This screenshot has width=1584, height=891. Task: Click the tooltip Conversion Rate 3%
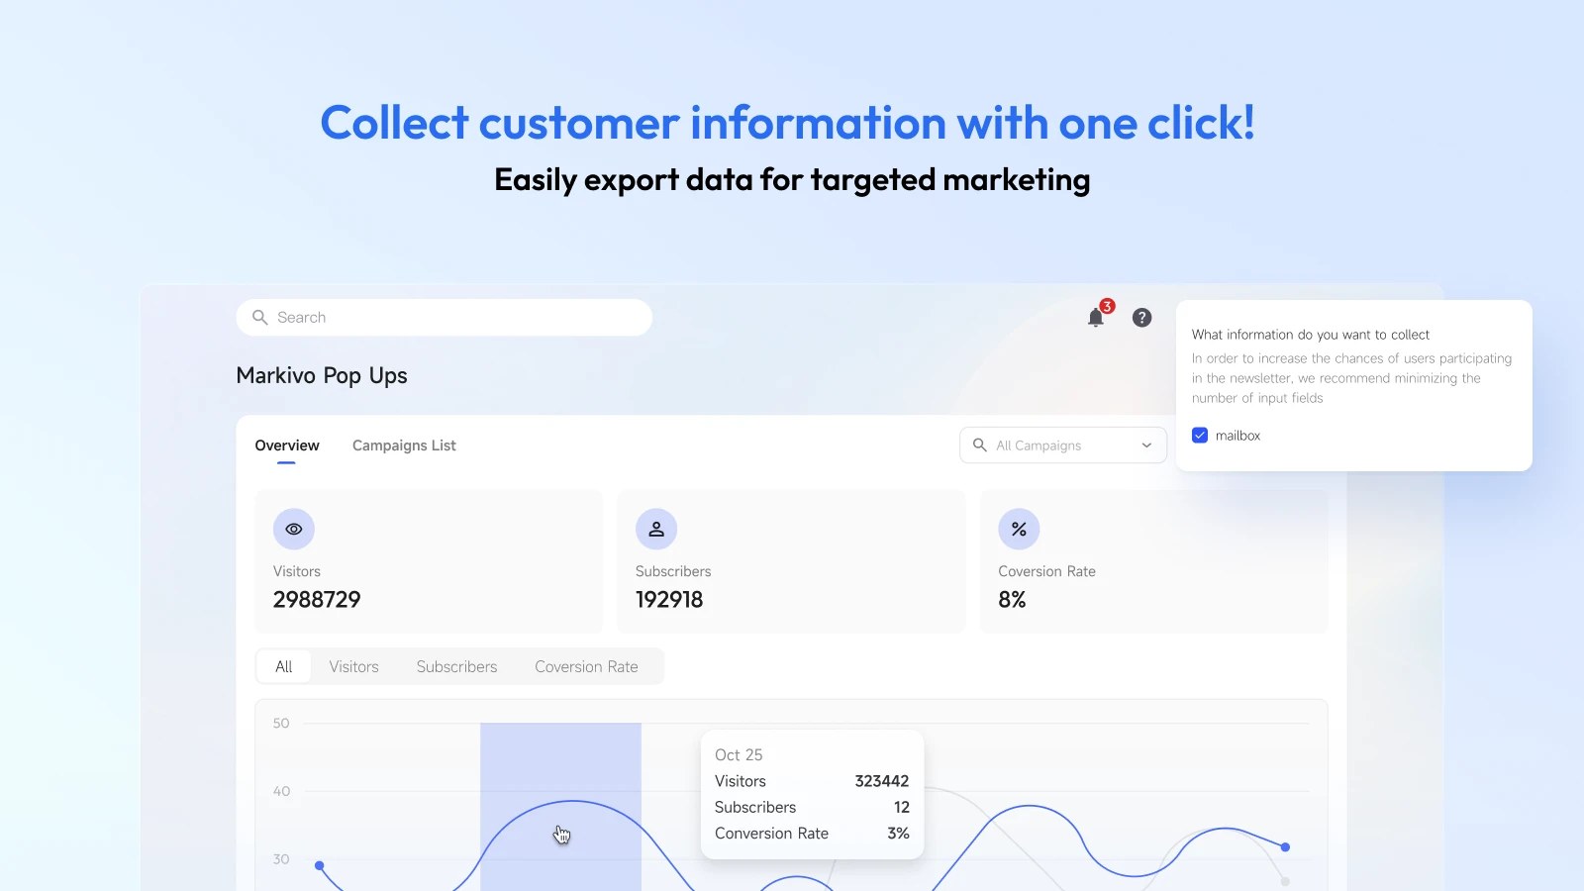click(x=898, y=834)
